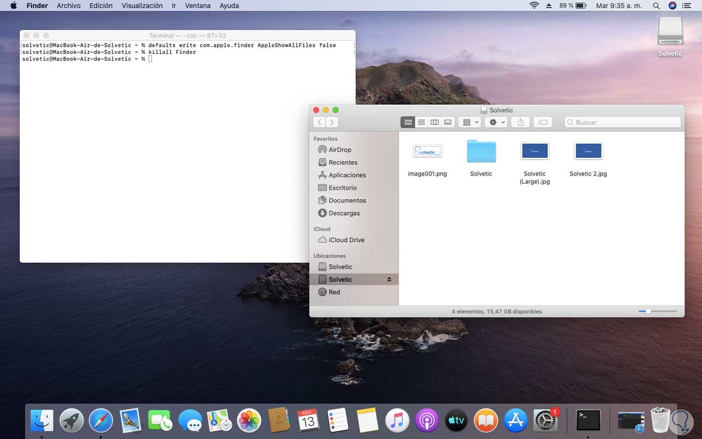Click the Buscar search field
Viewport: 702px width, 439px height.
(622, 122)
